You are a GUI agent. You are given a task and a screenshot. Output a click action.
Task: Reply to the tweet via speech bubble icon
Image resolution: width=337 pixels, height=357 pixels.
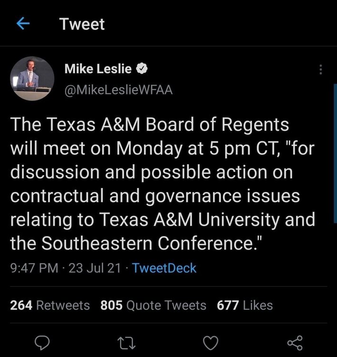[42, 342]
